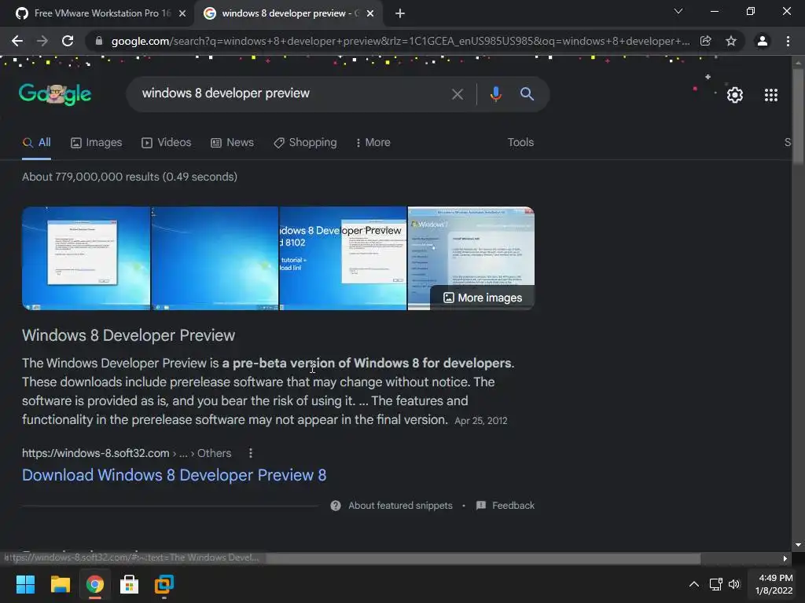Switch to News results
Image resolution: width=805 pixels, height=603 pixels.
point(232,143)
